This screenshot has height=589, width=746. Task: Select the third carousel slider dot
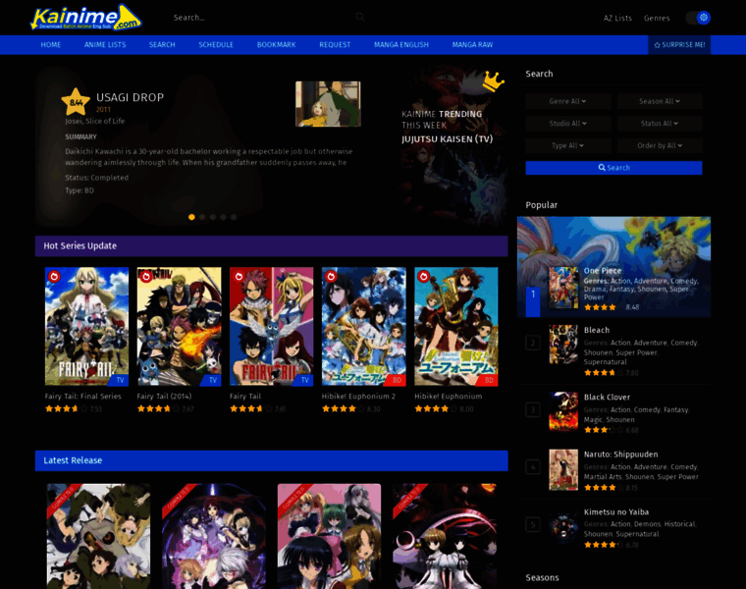click(213, 217)
